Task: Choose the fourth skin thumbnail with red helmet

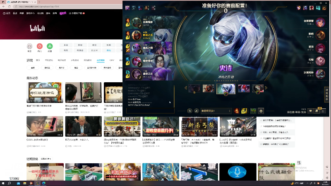Action: 244,88
